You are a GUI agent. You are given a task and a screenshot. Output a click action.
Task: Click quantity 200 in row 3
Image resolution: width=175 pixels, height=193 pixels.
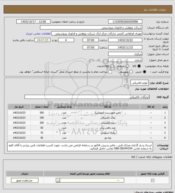click(x=42, y=123)
